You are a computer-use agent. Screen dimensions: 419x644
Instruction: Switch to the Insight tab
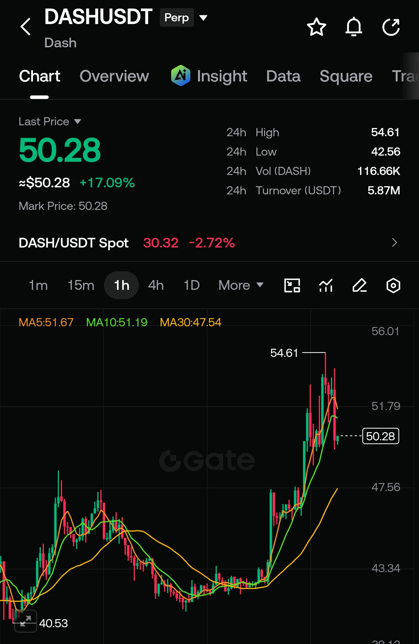[x=222, y=76]
